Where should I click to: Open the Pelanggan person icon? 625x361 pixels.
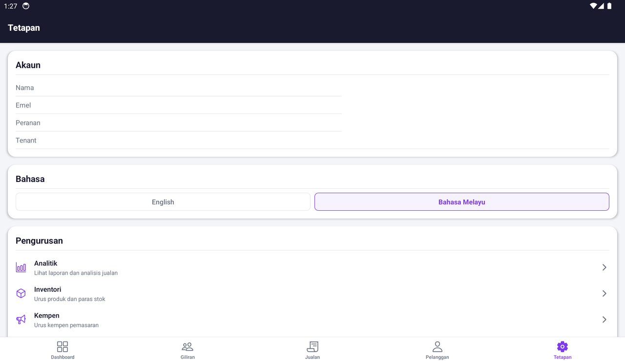437,347
